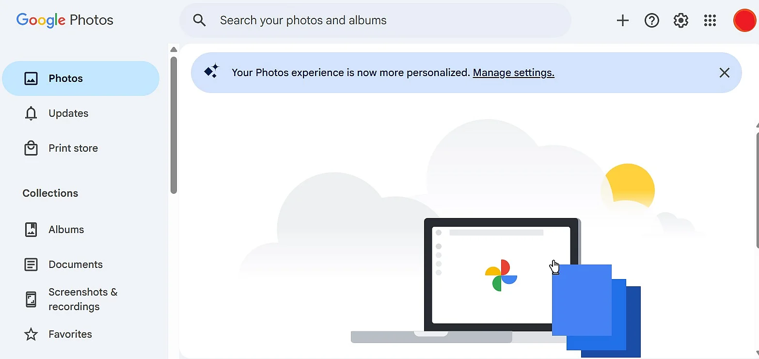The image size is (759, 359).
Task: Open the Settings gear icon
Action: pyautogui.click(x=681, y=20)
